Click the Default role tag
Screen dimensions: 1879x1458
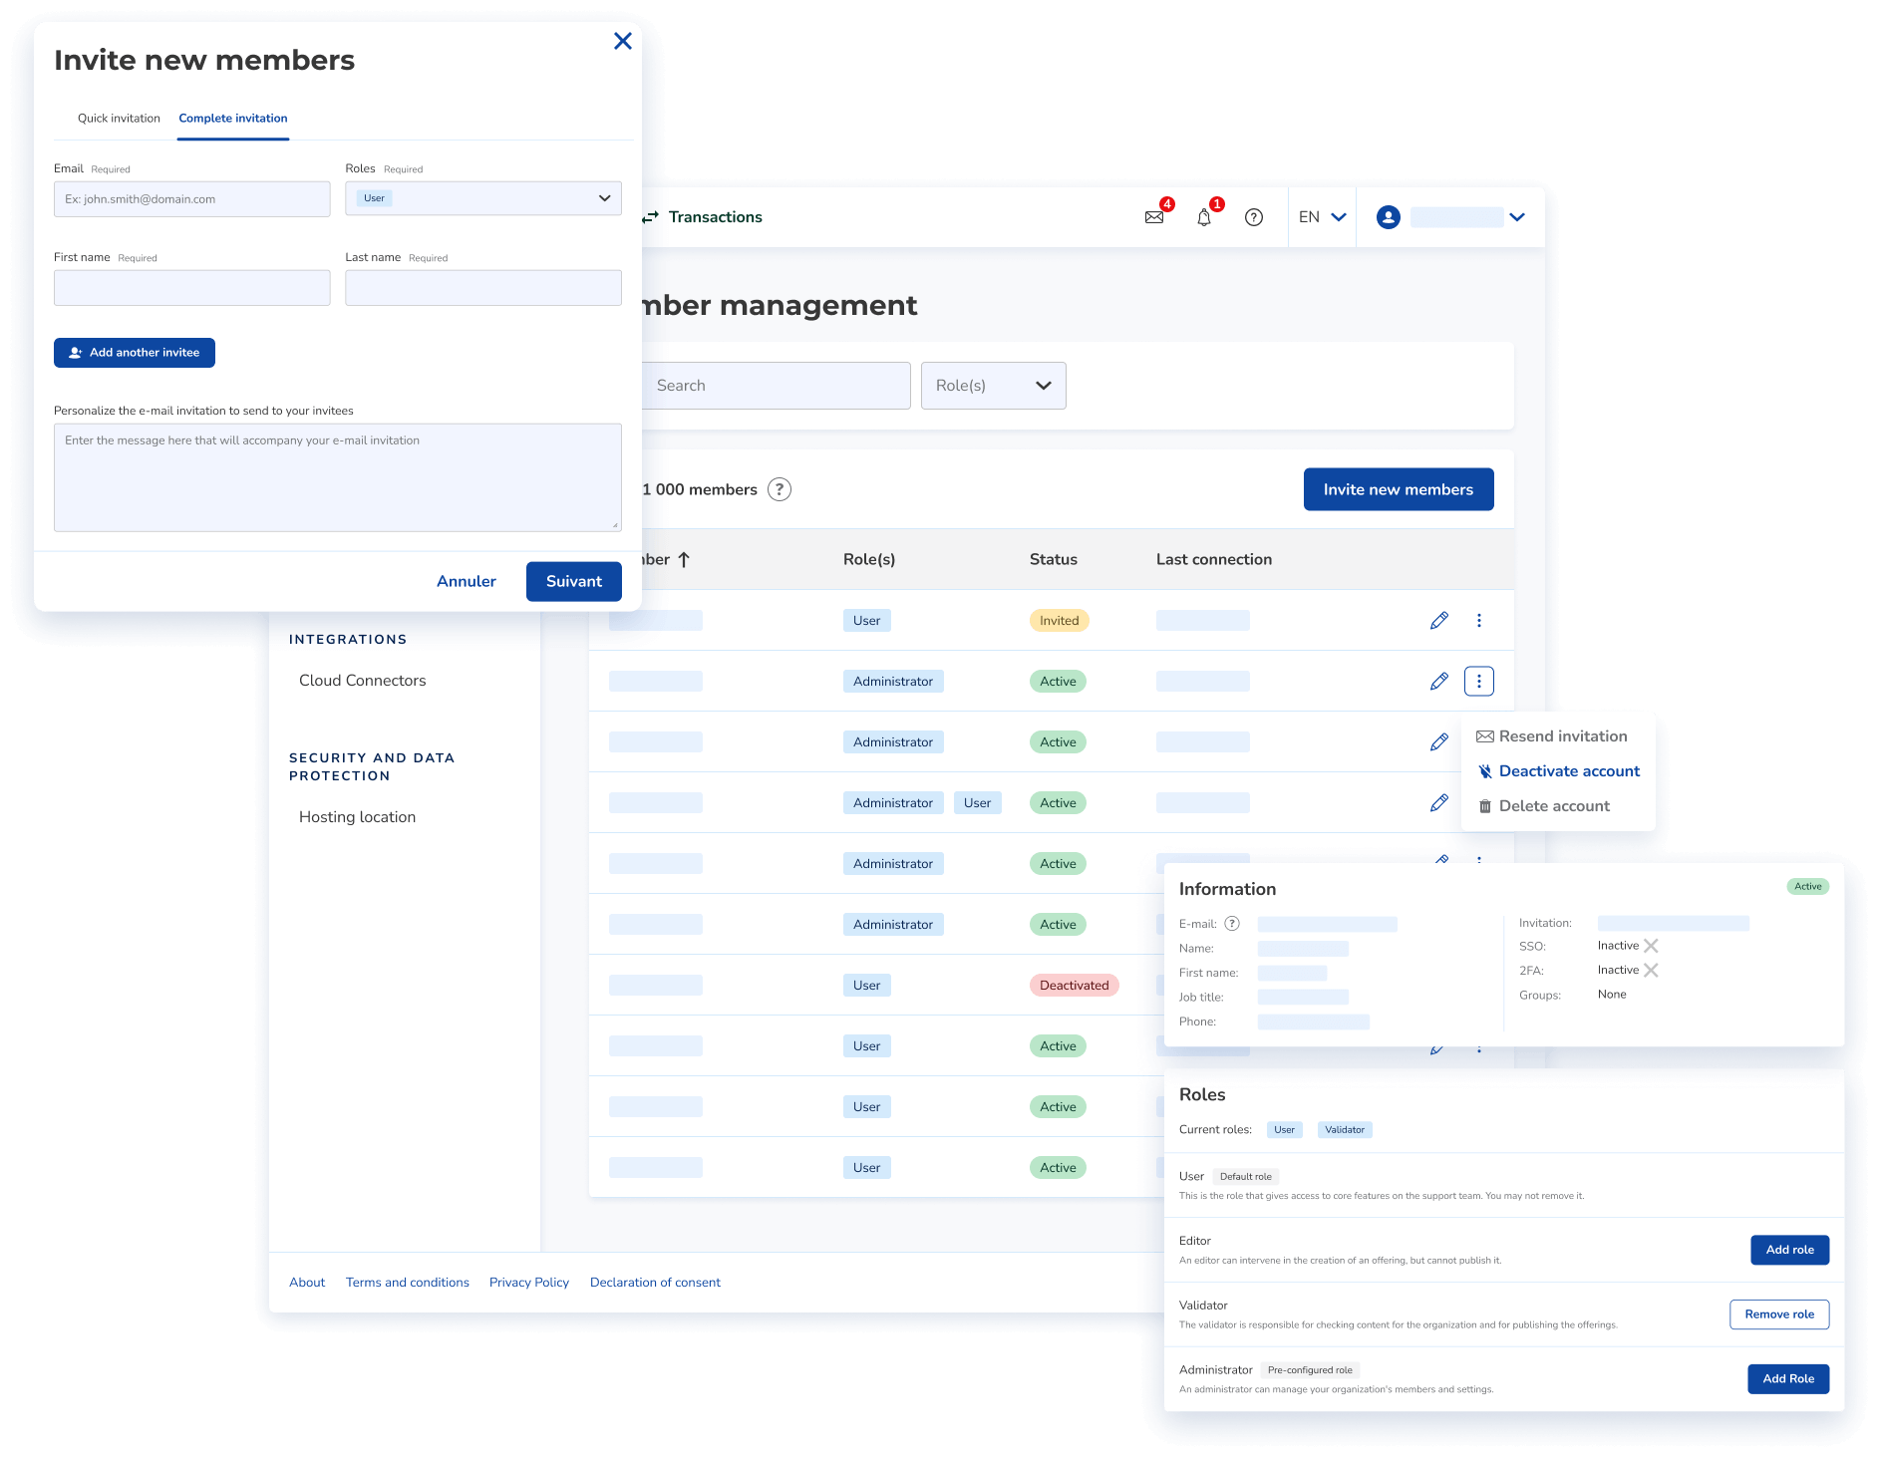[1245, 1177]
